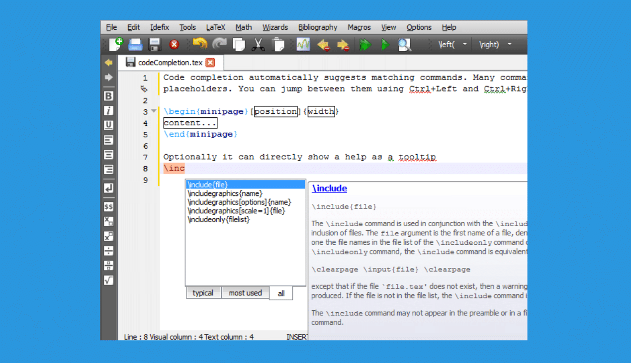Apply underline with the sidebar U icon
The width and height of the screenshot is (631, 363).
(x=108, y=125)
